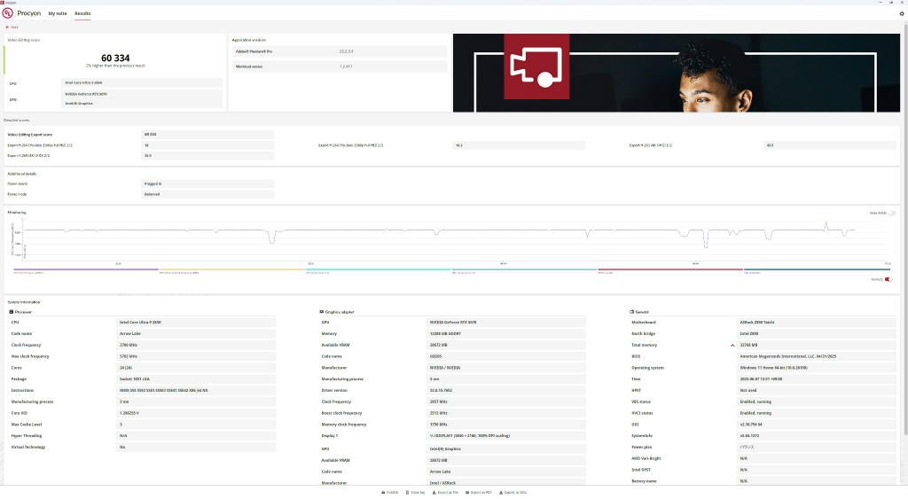Click Export as PDF icon
Viewport: 908px width, 499px height.
point(467,493)
